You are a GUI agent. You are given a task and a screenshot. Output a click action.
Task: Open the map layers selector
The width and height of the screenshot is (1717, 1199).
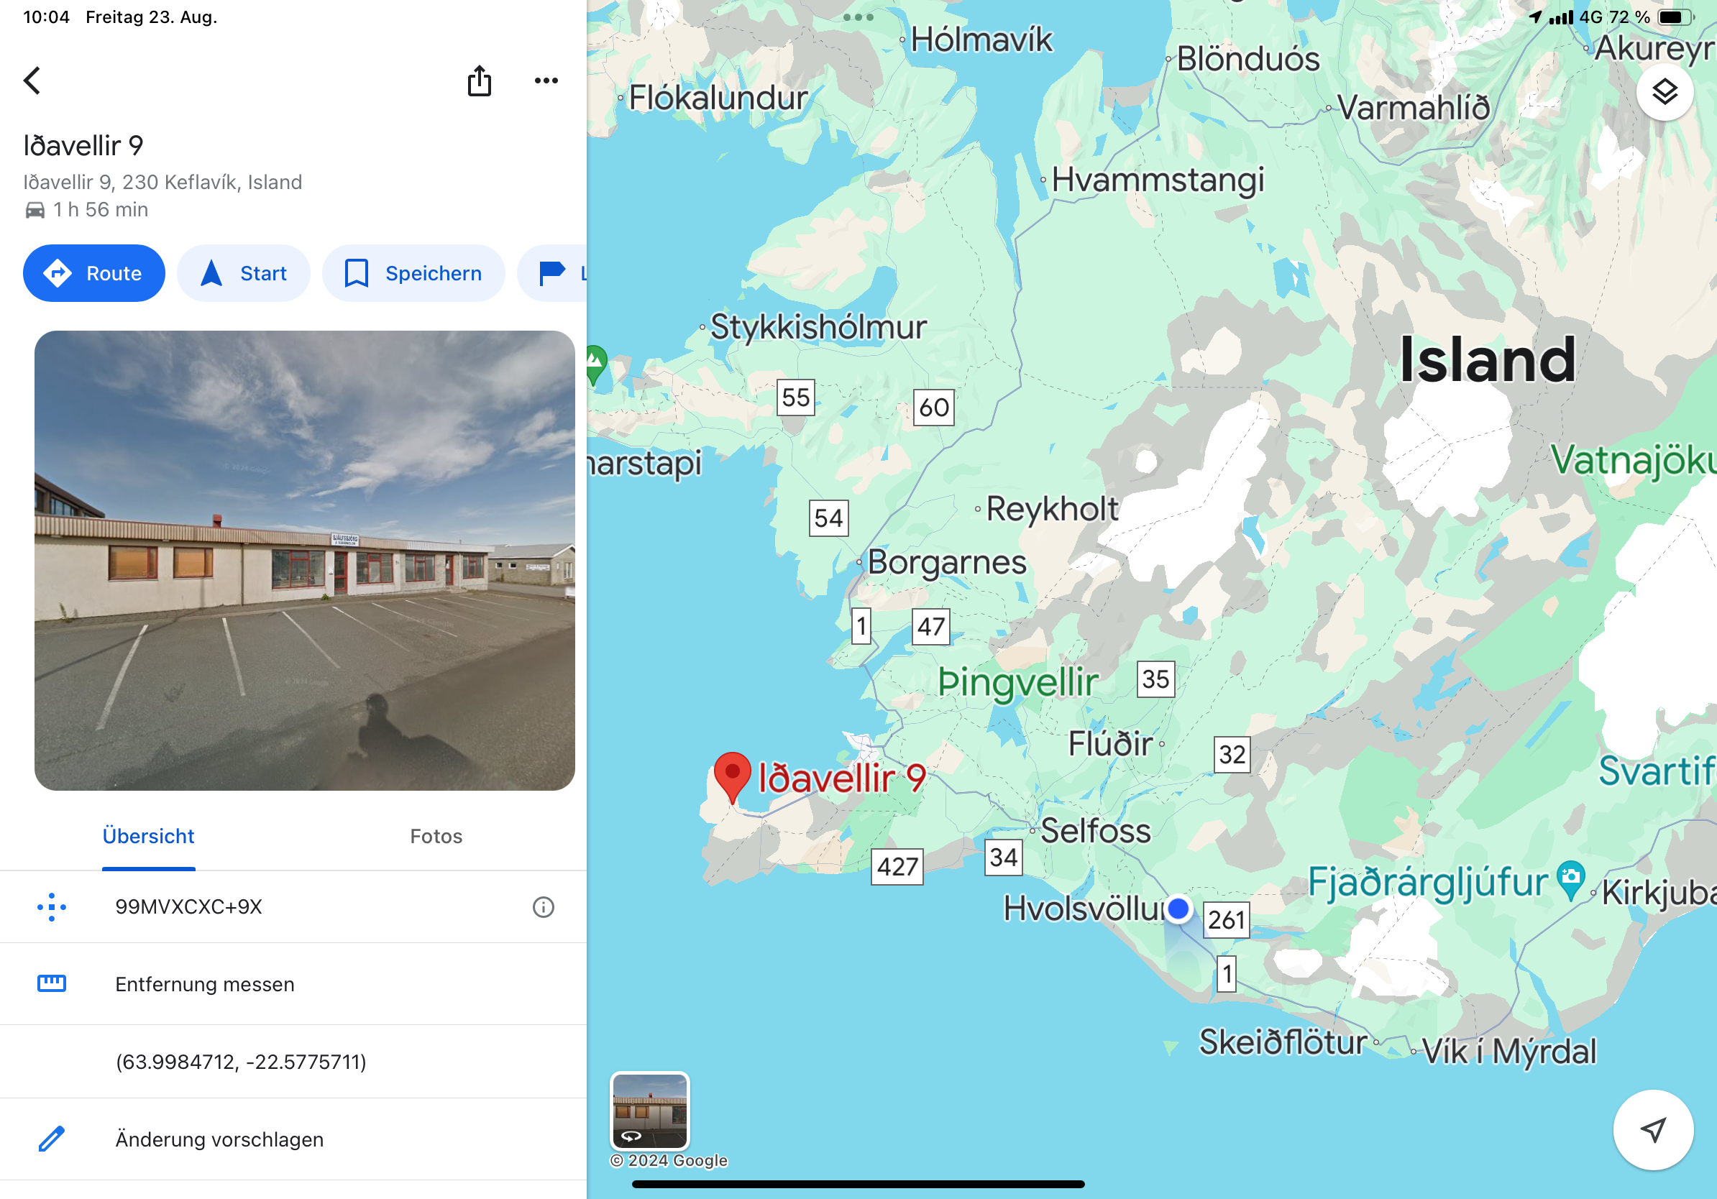(1665, 92)
